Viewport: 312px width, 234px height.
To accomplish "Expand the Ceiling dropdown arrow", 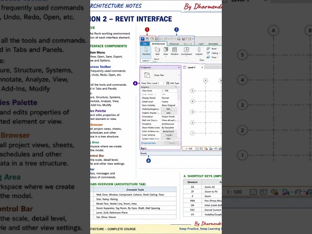I will click(x=220, y=53).
